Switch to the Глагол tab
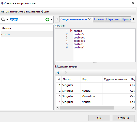 coord(99,19)
